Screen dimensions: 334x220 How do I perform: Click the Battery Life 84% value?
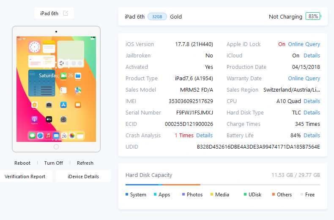pyautogui.click(x=296, y=135)
